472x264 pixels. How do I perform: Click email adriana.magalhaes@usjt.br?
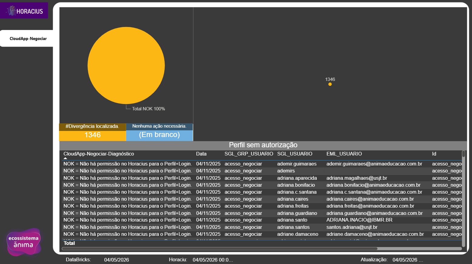click(357, 178)
